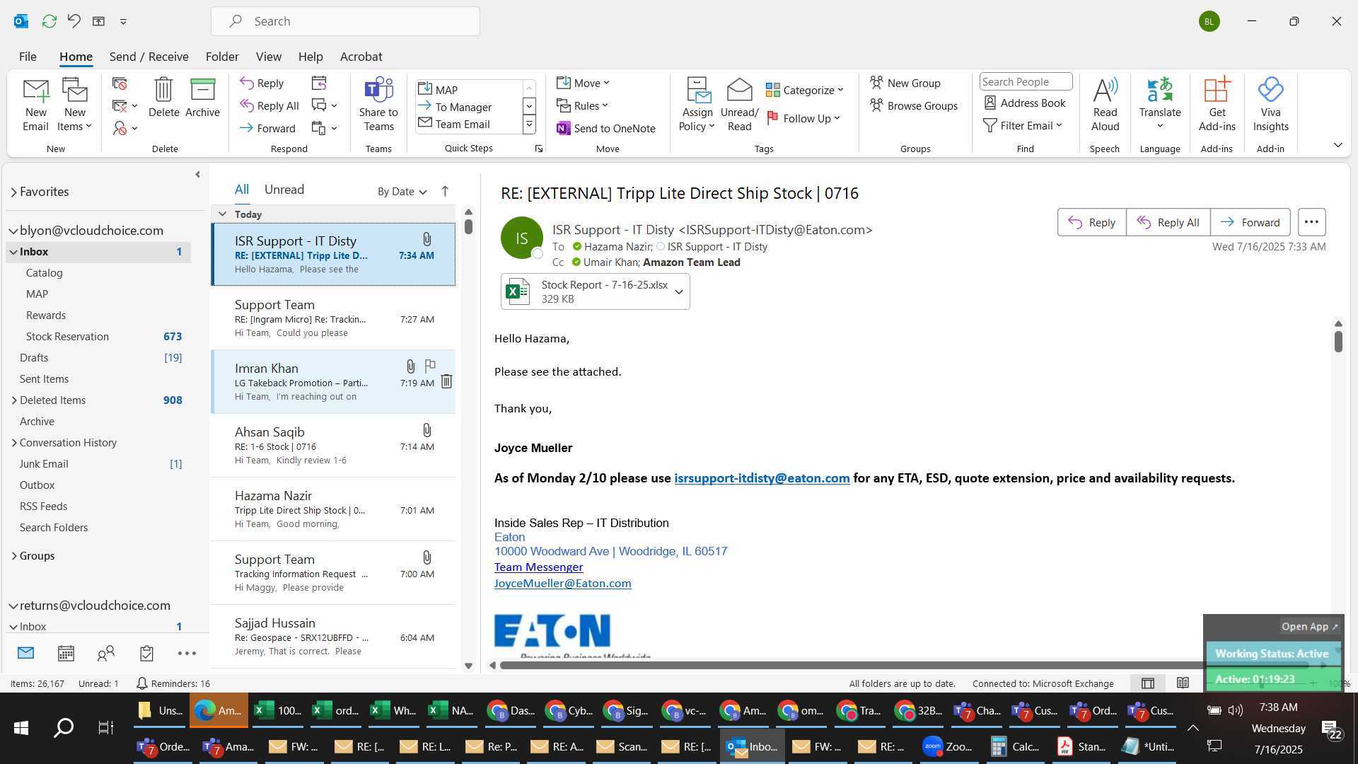Open the File tab
Screen dimensions: 1358x764
pyautogui.click(x=28, y=57)
